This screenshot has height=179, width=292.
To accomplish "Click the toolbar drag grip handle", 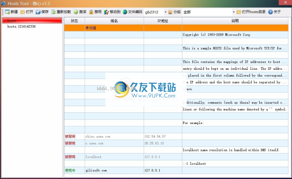I will pyautogui.click(x=3, y=12).
